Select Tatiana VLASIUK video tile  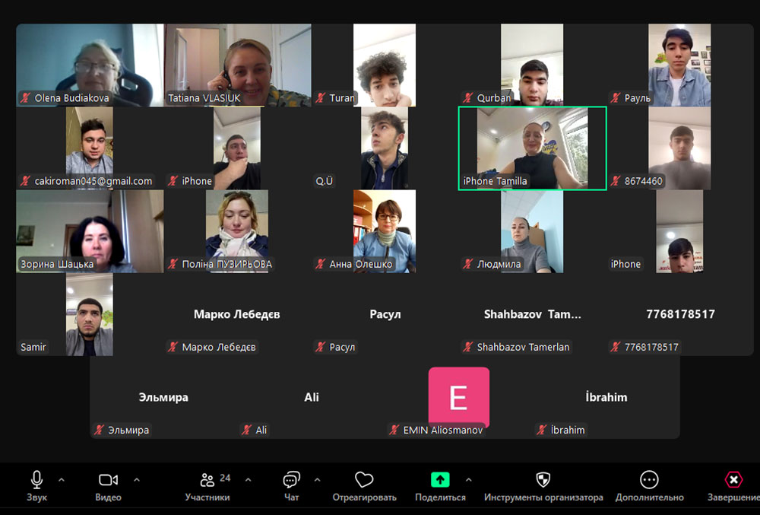(237, 65)
